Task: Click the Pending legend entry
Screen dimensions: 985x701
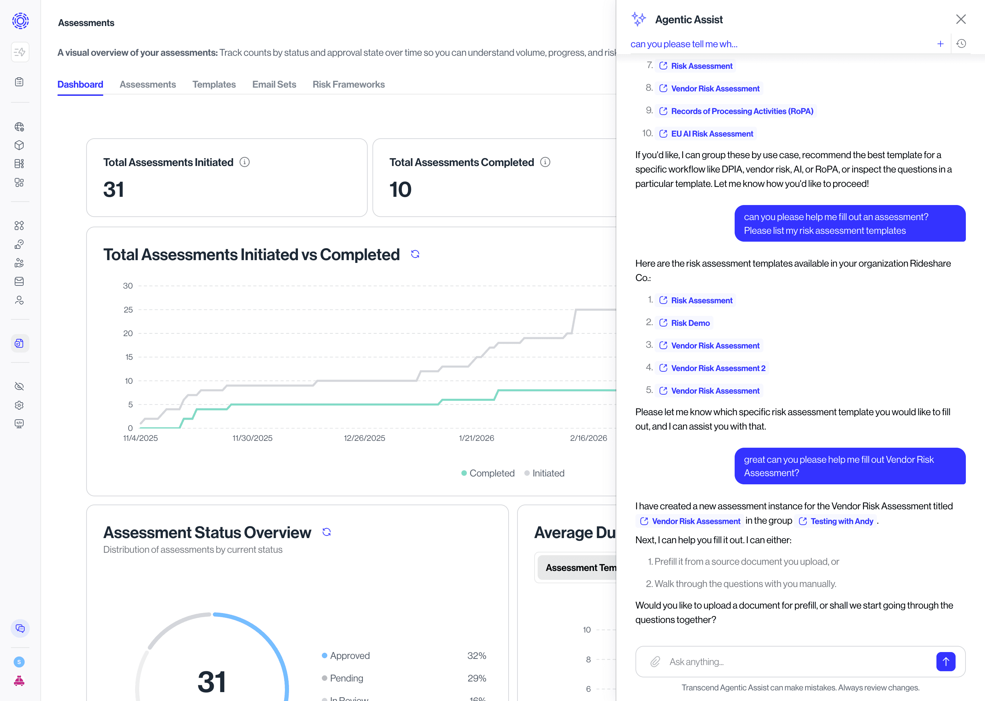Action: pos(342,678)
